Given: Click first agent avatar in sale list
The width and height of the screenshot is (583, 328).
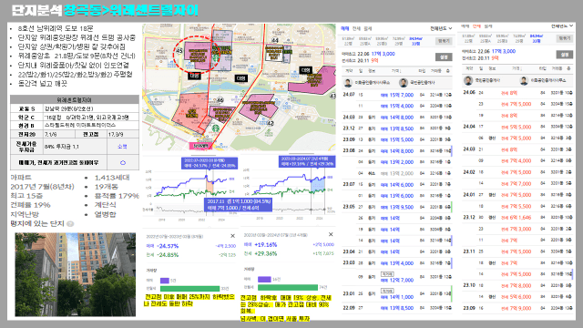Looking at the screenshot, I should (348, 83).
